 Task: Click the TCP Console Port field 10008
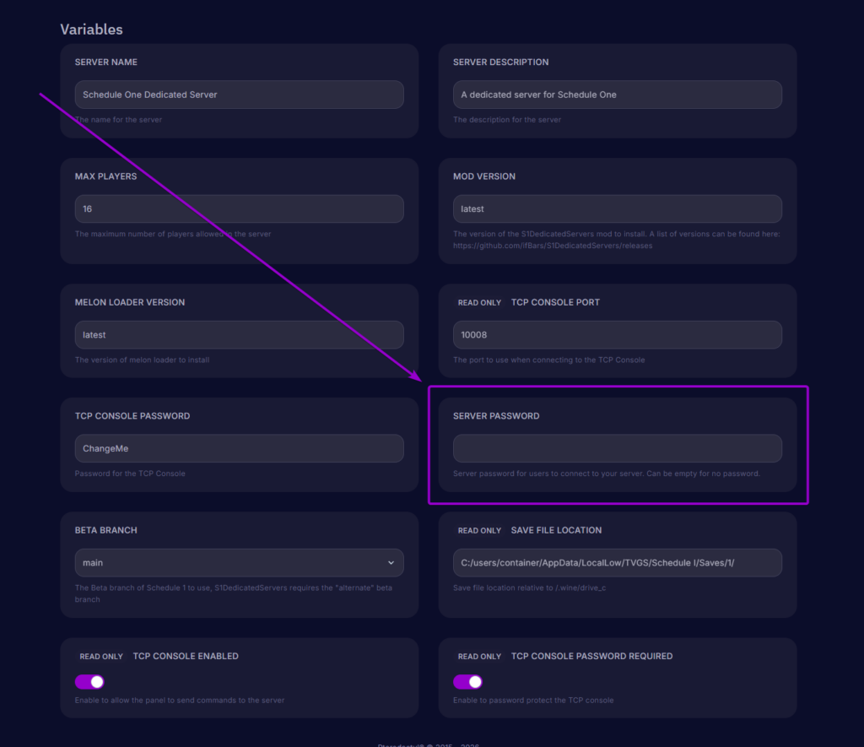click(x=617, y=334)
